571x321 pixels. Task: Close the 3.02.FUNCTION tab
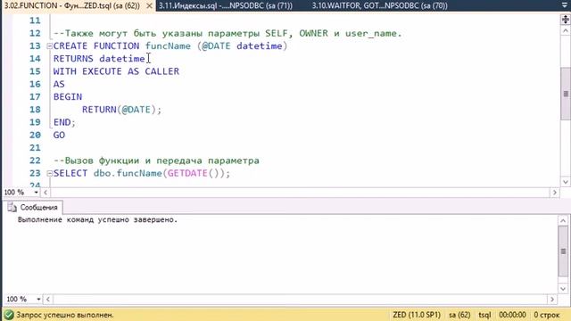point(149,6)
